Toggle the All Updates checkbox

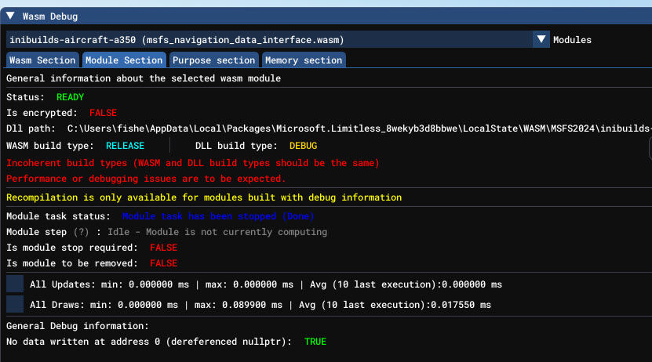point(15,284)
